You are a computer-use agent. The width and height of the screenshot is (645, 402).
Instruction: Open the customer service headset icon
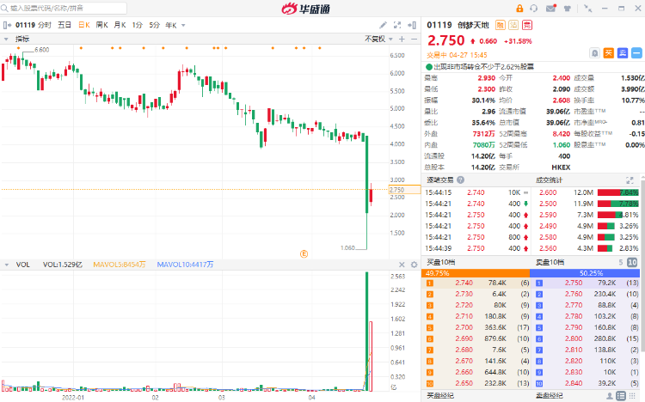pyautogui.click(x=534, y=9)
